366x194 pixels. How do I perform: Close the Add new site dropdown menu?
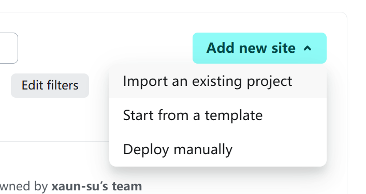tap(259, 48)
